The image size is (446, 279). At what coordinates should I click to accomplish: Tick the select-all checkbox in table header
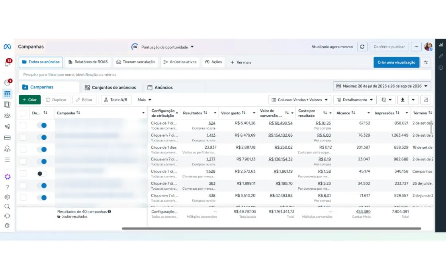23,113
